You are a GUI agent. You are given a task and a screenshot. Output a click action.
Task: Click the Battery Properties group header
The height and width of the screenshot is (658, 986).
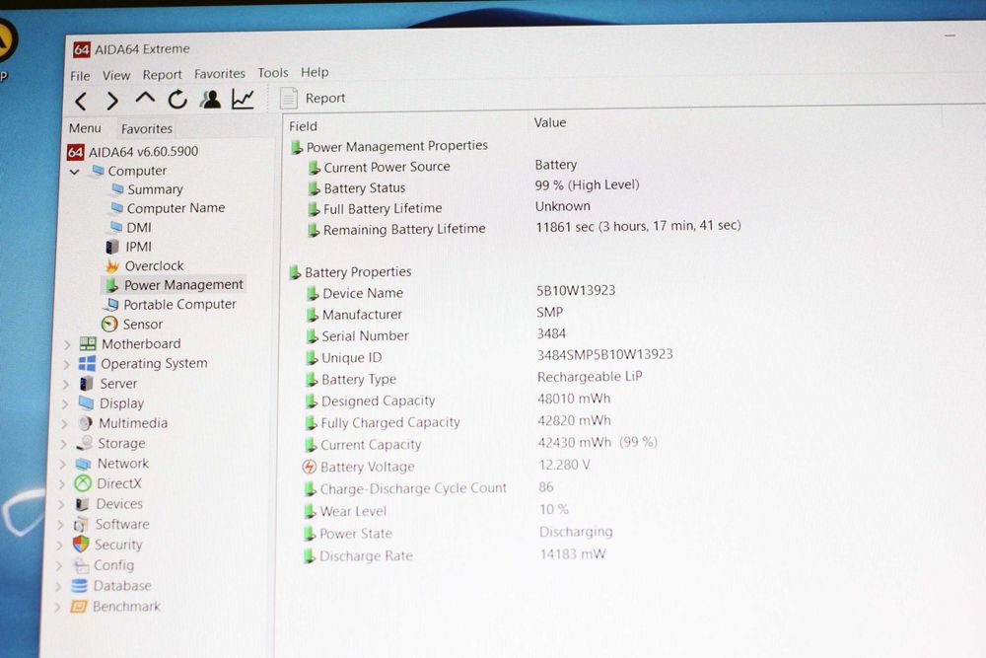[350, 271]
